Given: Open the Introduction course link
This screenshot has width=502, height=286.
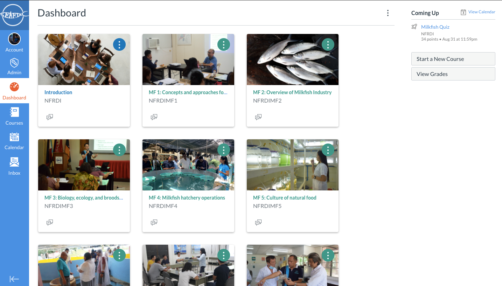Looking at the screenshot, I should pyautogui.click(x=58, y=92).
